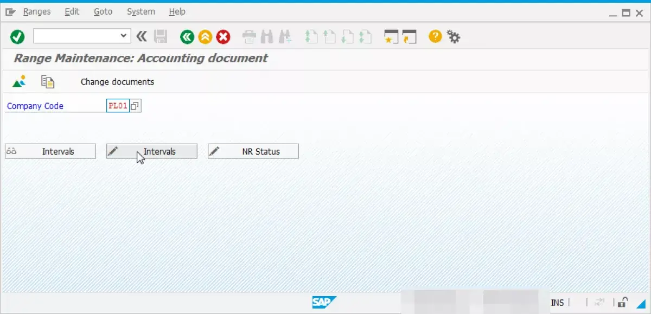Go to Last Page icon
651x314 pixels.
(365, 37)
